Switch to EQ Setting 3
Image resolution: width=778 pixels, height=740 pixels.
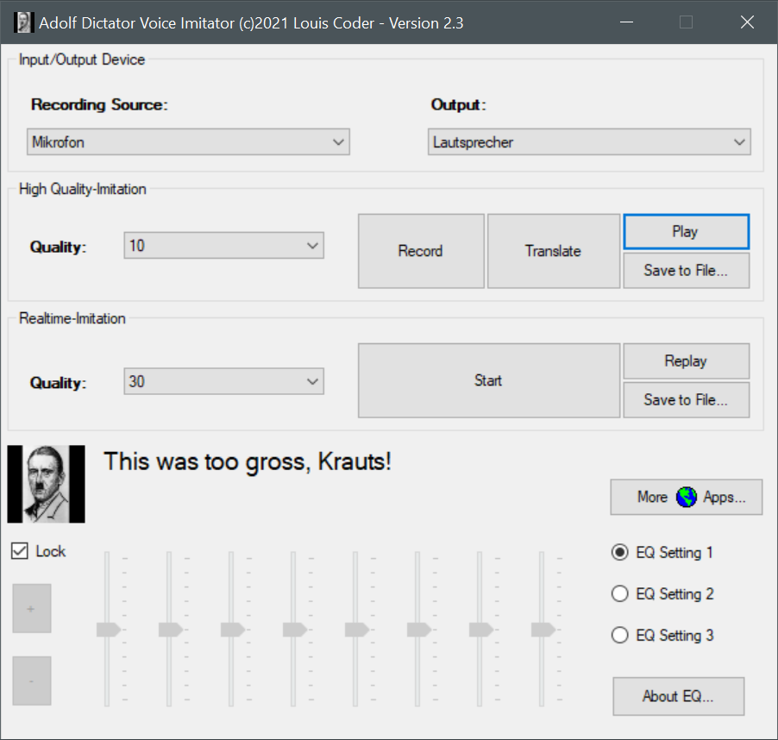point(619,636)
